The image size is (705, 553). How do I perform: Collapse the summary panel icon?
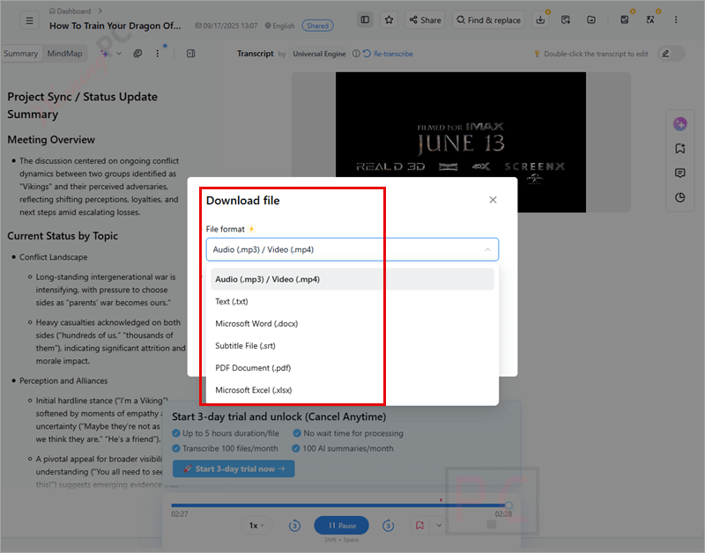coord(190,54)
